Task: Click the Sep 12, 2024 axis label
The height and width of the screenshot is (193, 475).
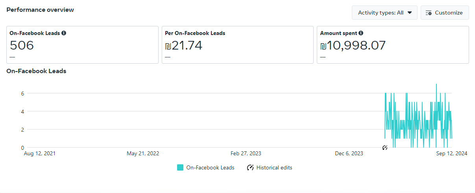Action: [x=452, y=153]
